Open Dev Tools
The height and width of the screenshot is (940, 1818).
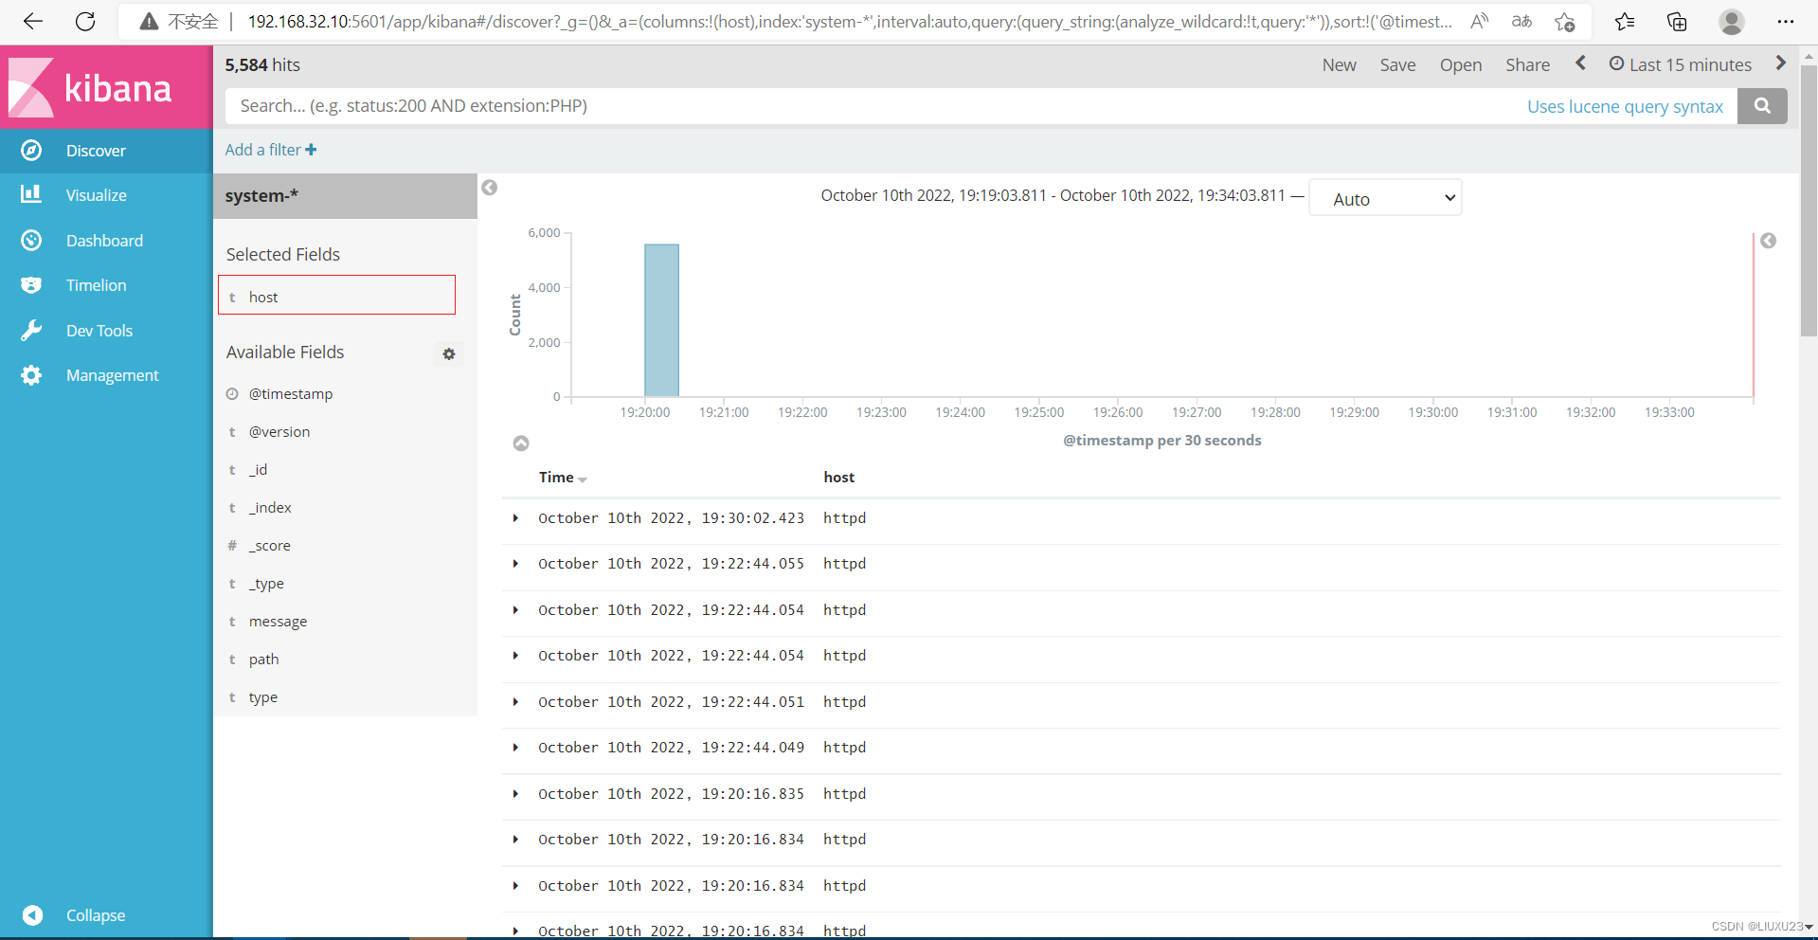point(106,331)
